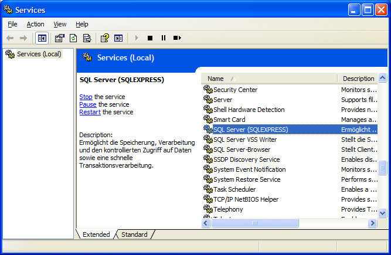Click the Services title bar gear icon
391x255 pixels.
[x=8, y=9]
